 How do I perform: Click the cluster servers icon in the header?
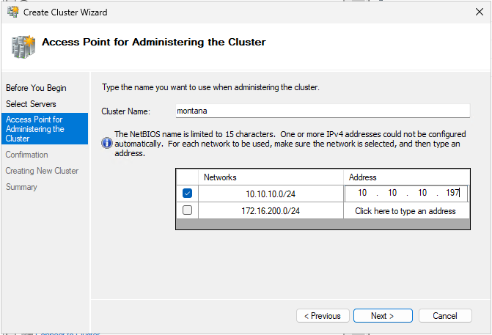click(21, 45)
